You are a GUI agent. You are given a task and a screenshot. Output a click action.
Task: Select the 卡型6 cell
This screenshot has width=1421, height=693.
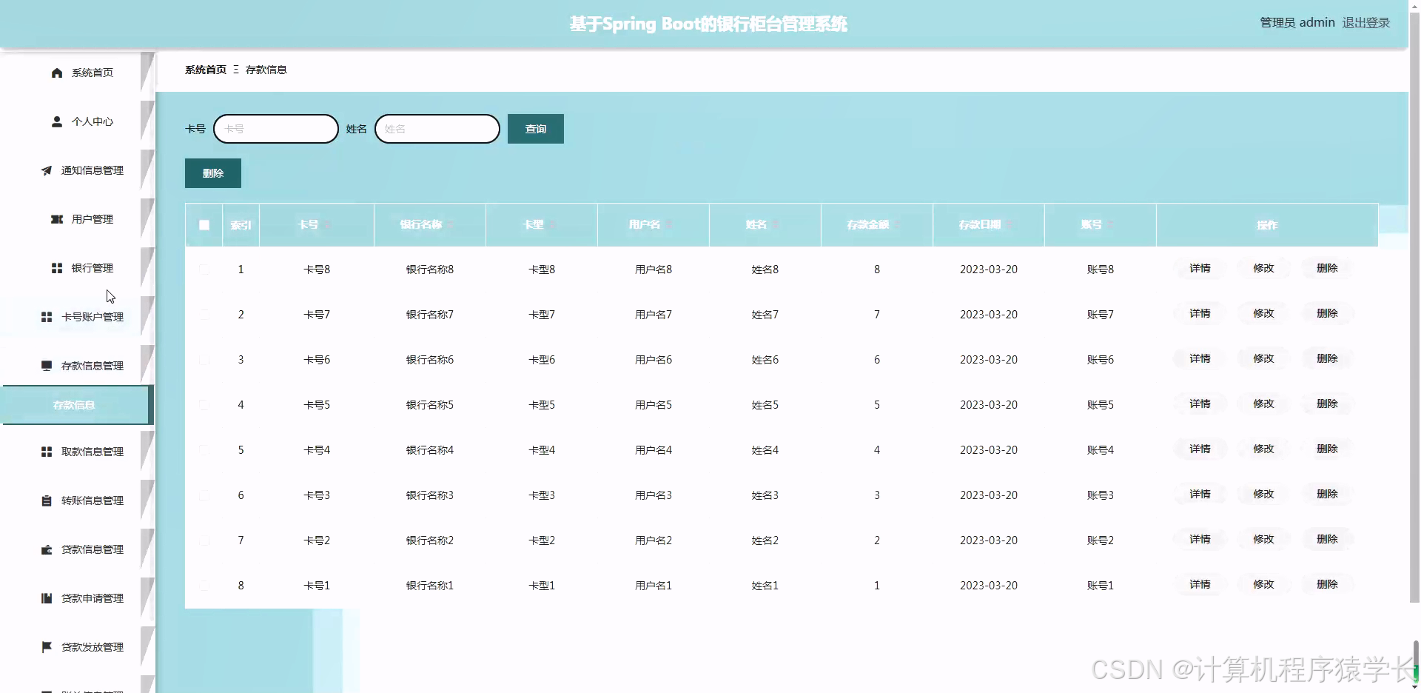pyautogui.click(x=542, y=360)
